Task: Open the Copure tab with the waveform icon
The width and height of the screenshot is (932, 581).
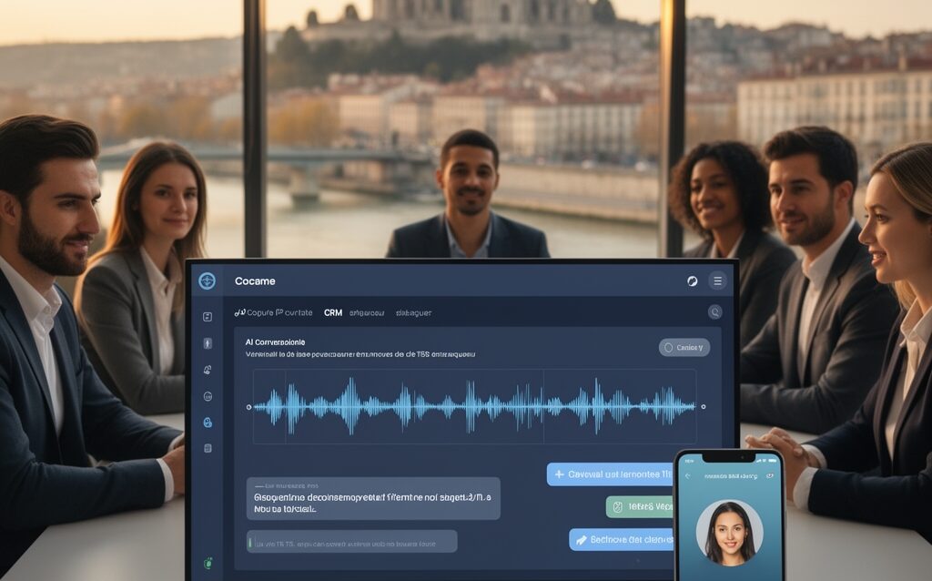Action: (273, 312)
